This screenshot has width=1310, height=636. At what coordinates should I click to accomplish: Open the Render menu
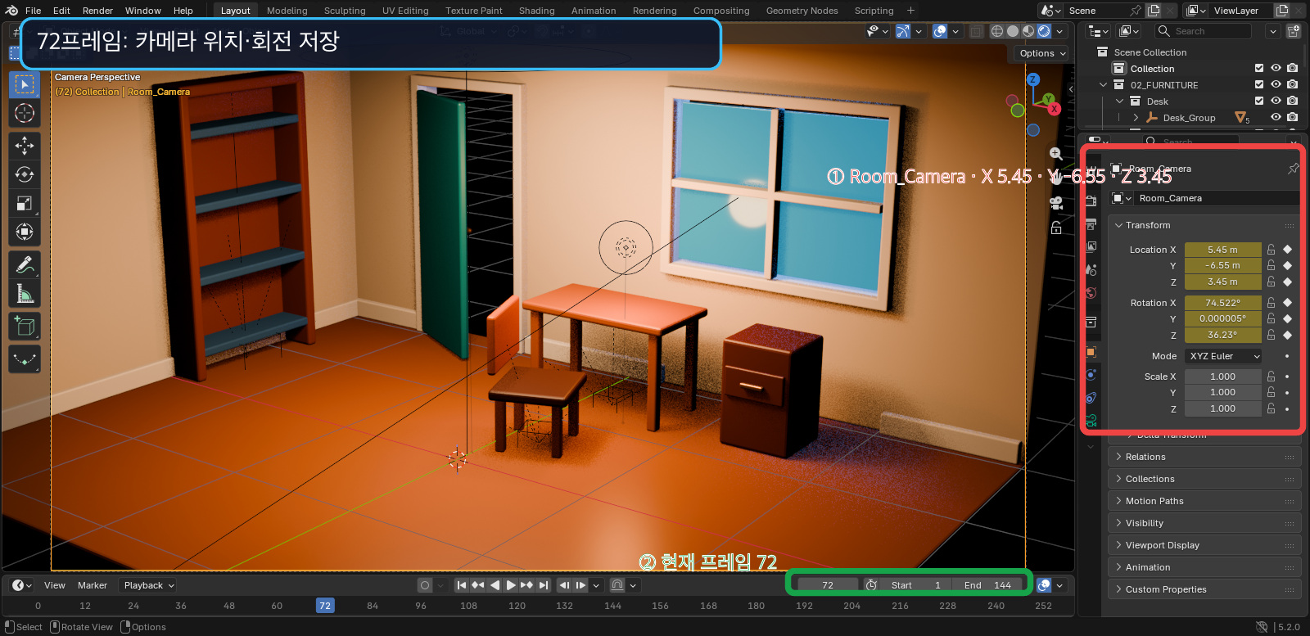pos(97,11)
